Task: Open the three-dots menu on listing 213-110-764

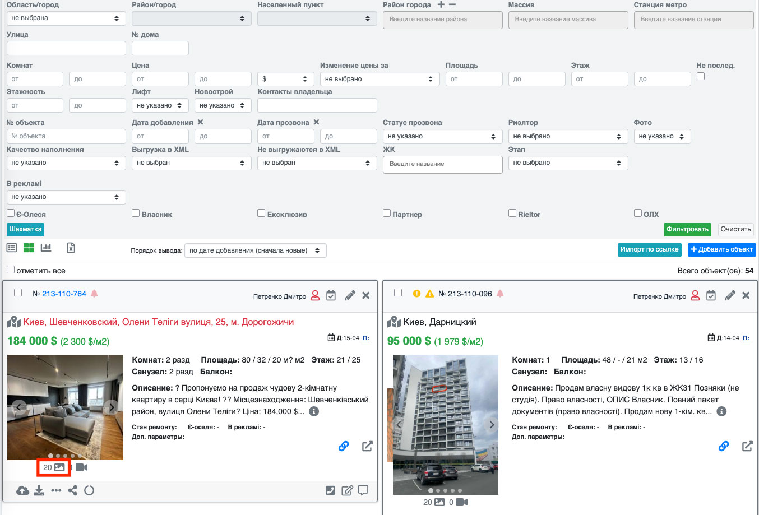Action: point(56,491)
